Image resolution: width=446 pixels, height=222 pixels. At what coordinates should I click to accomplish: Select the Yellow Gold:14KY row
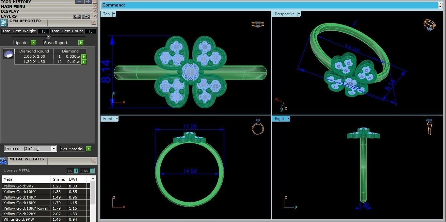(x=46, y=197)
